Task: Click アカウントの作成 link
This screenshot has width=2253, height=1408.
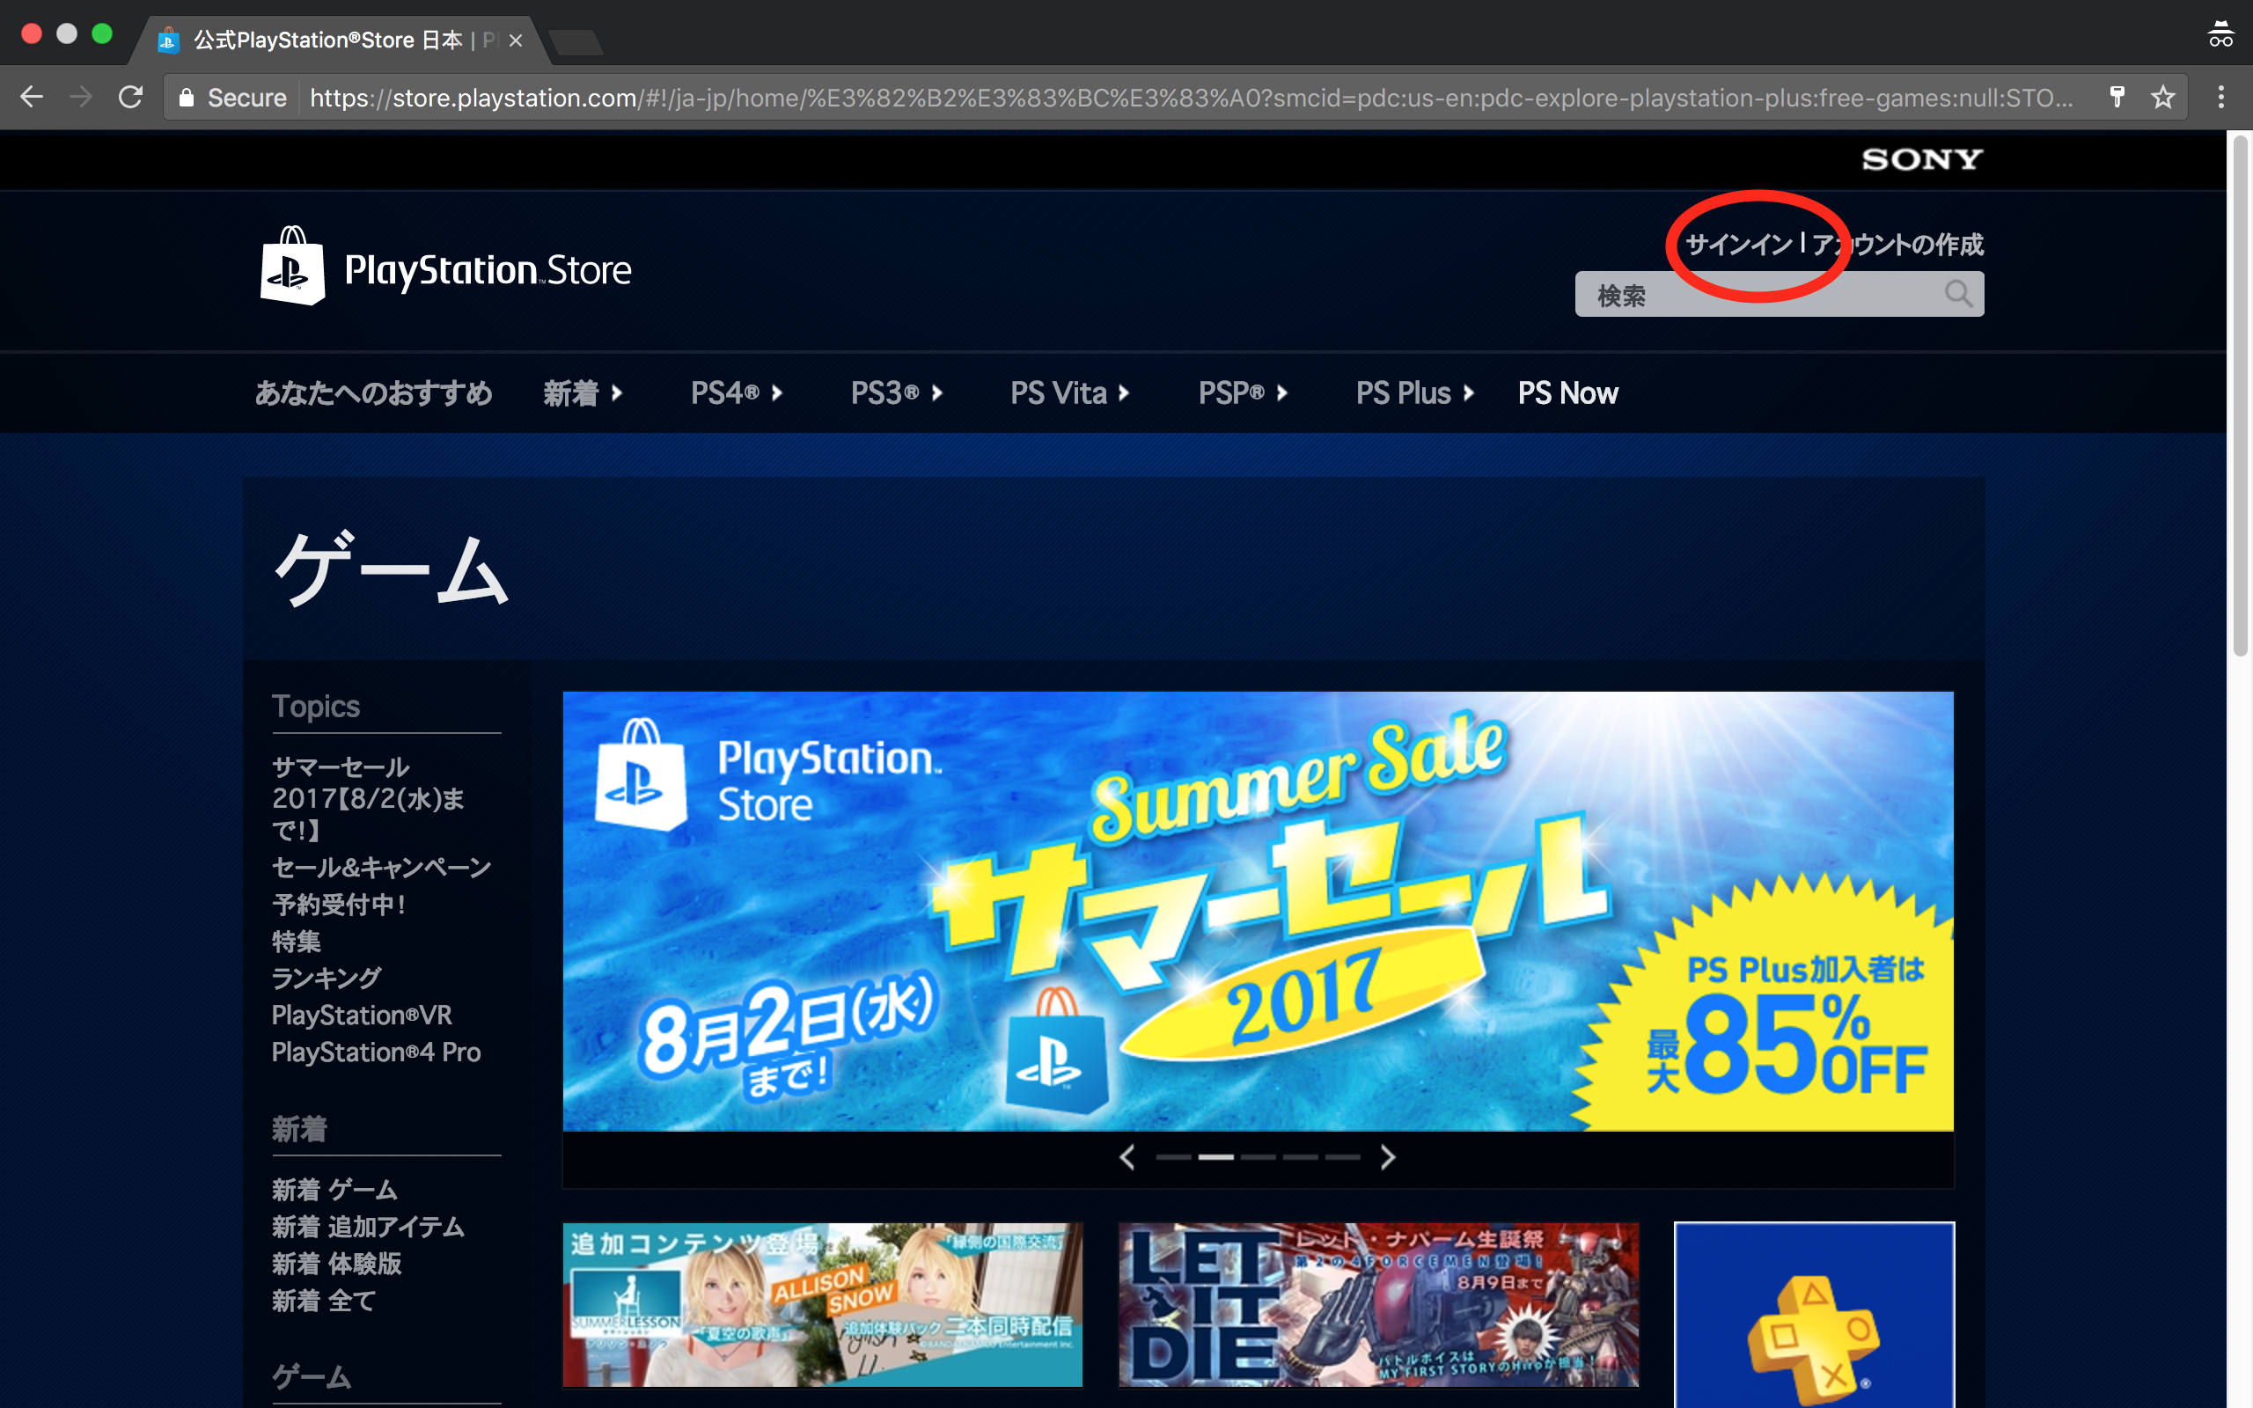Action: [1897, 245]
